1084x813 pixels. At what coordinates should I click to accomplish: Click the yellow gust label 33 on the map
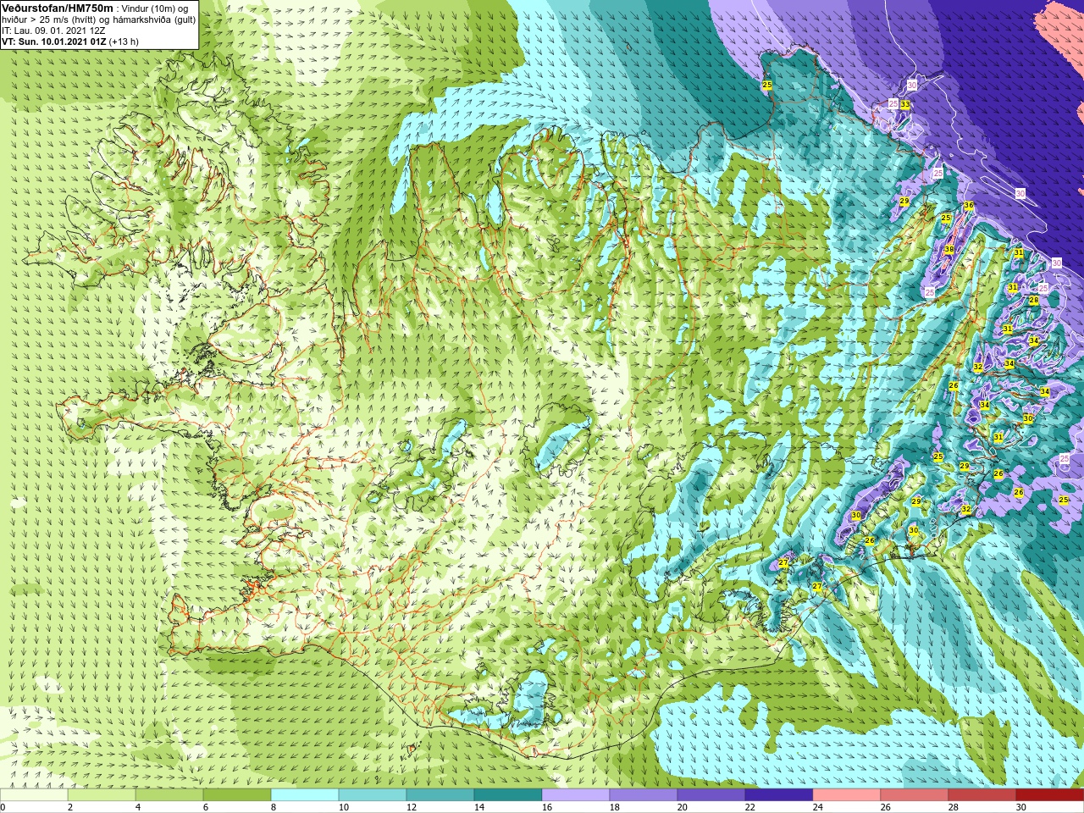click(x=904, y=105)
